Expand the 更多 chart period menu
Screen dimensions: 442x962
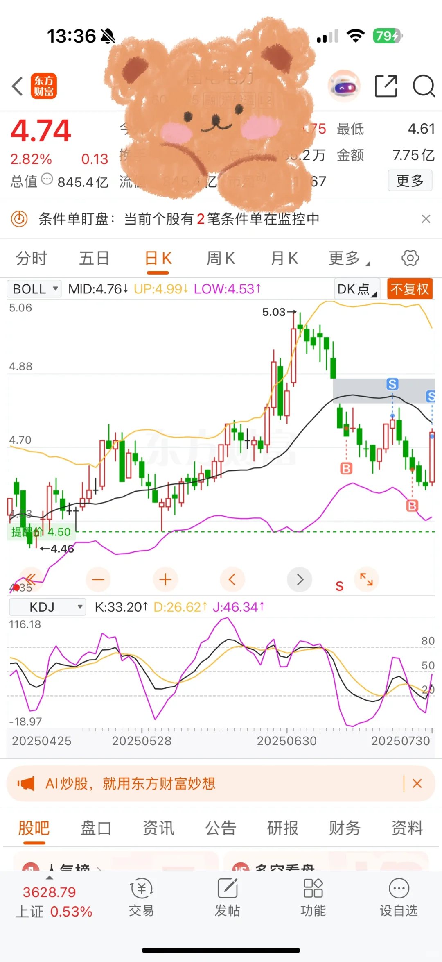pyautogui.click(x=349, y=258)
